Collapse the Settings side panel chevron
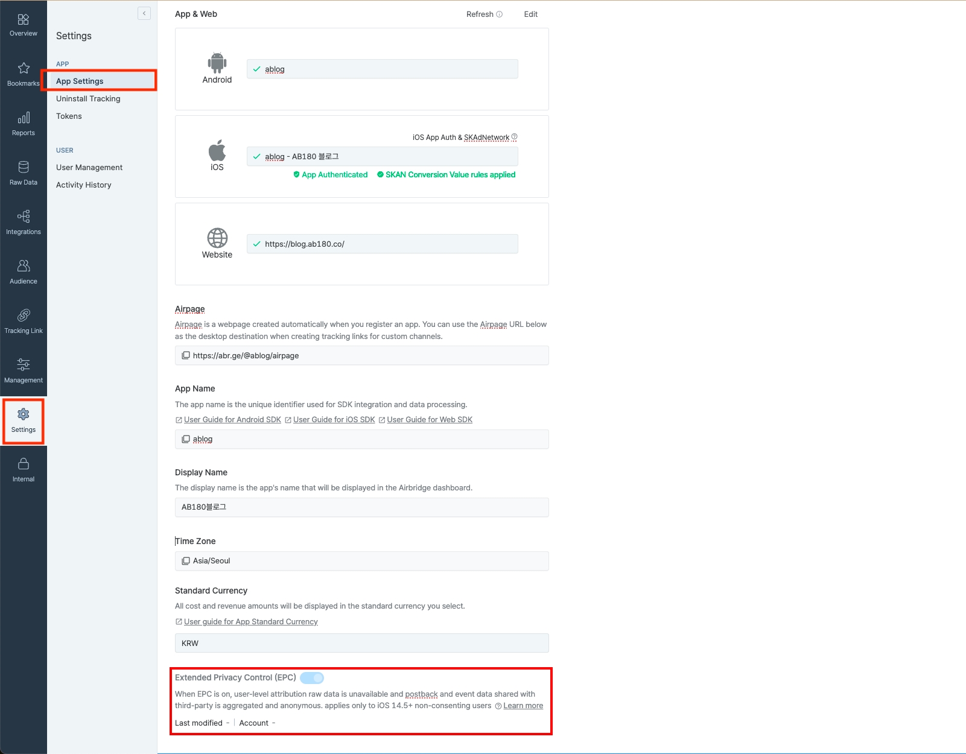 tap(144, 13)
